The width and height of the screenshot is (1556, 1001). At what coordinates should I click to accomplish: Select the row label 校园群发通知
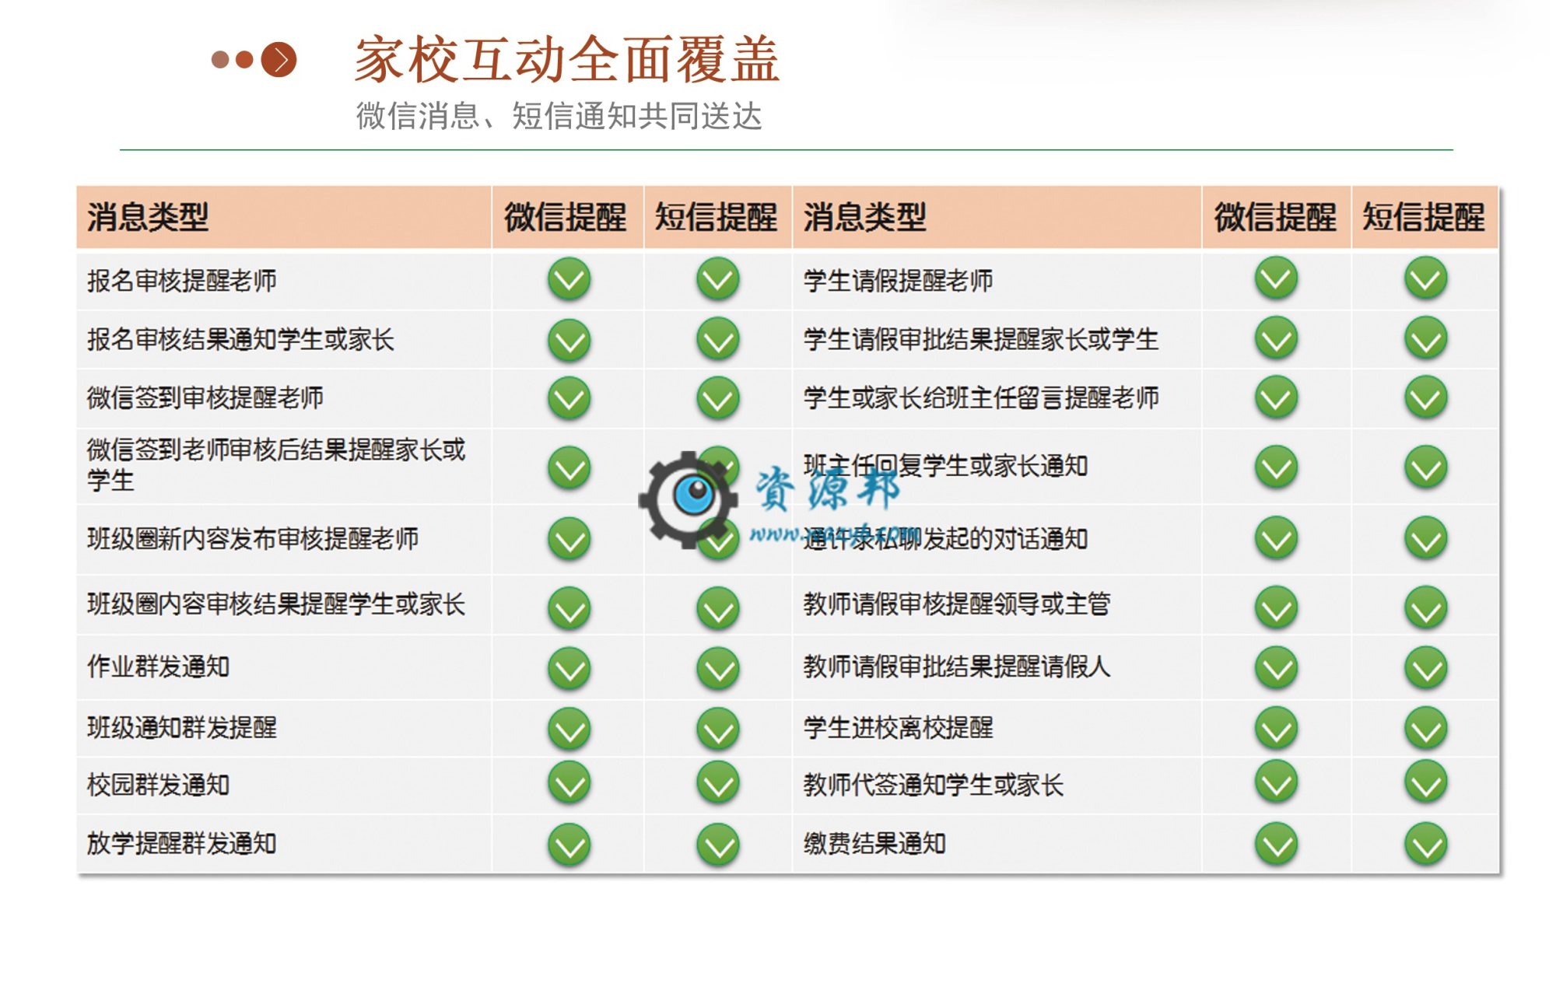click(x=158, y=785)
